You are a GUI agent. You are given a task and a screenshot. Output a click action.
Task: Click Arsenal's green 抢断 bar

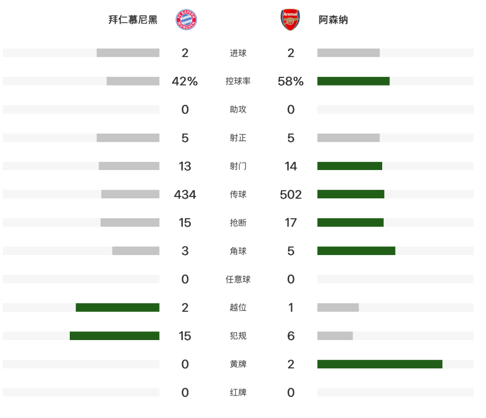click(x=350, y=223)
